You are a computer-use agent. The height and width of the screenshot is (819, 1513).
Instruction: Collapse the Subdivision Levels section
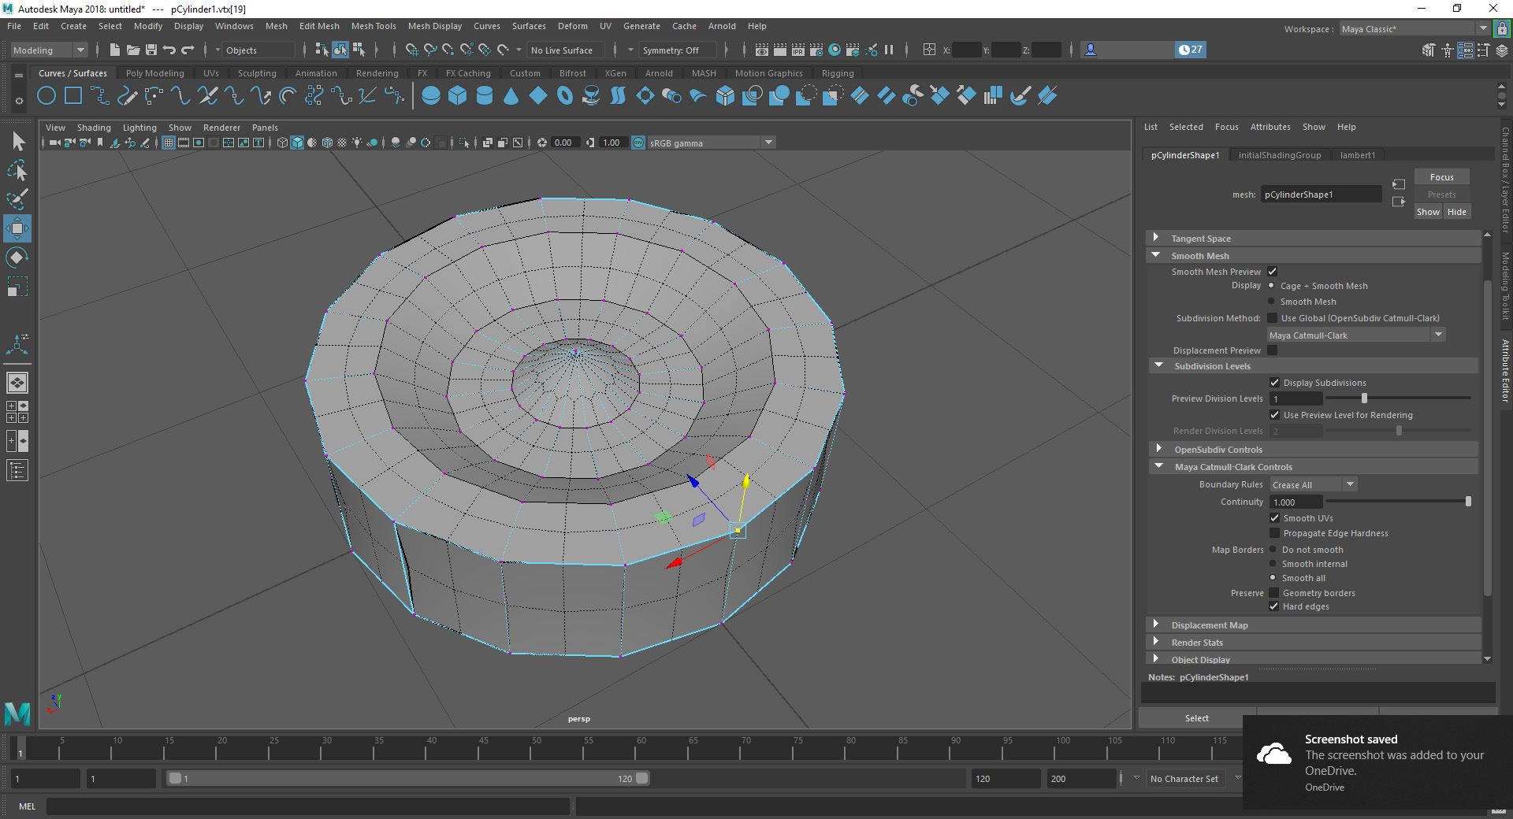pyautogui.click(x=1158, y=365)
